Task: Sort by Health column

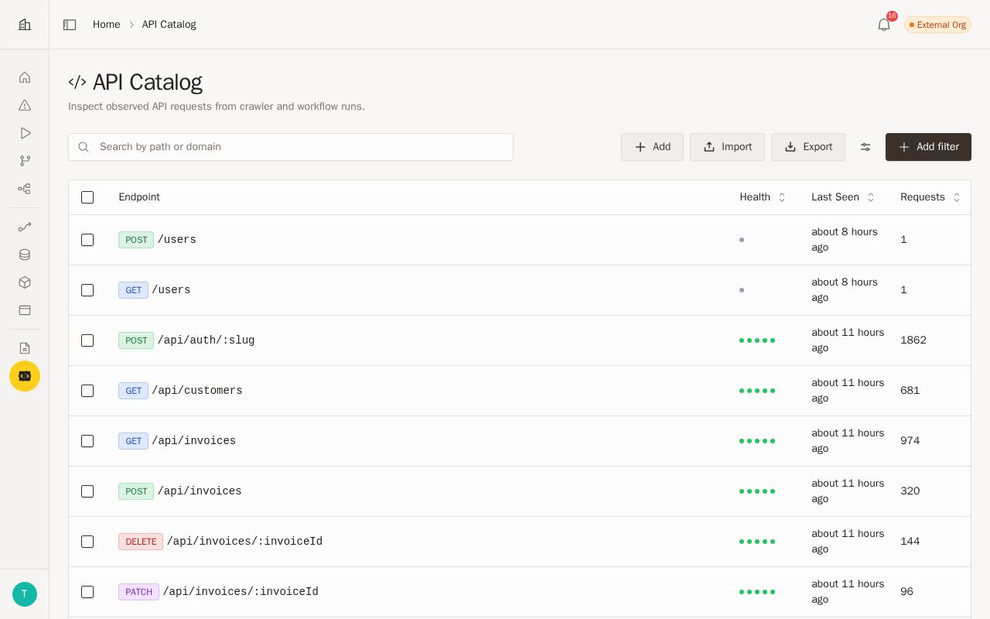Action: click(x=763, y=197)
